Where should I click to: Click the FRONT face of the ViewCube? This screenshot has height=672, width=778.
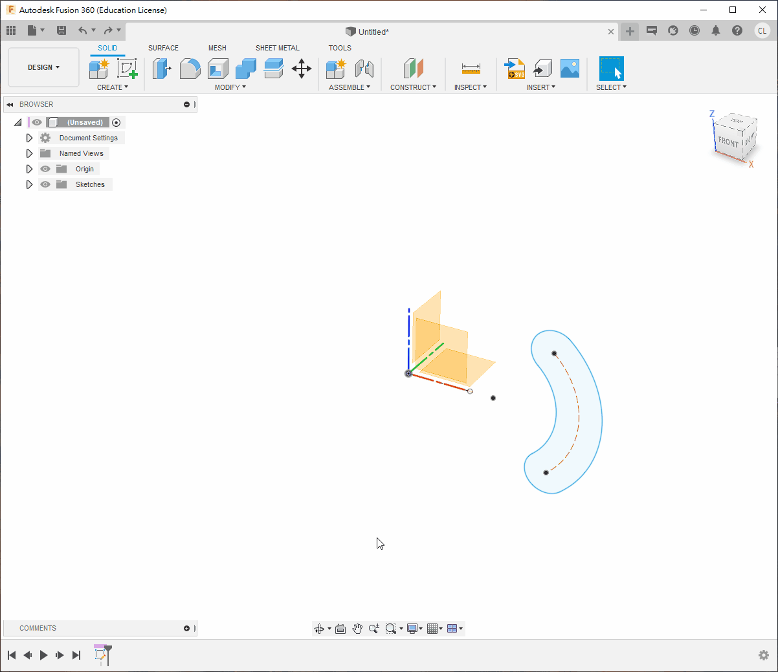(x=728, y=142)
